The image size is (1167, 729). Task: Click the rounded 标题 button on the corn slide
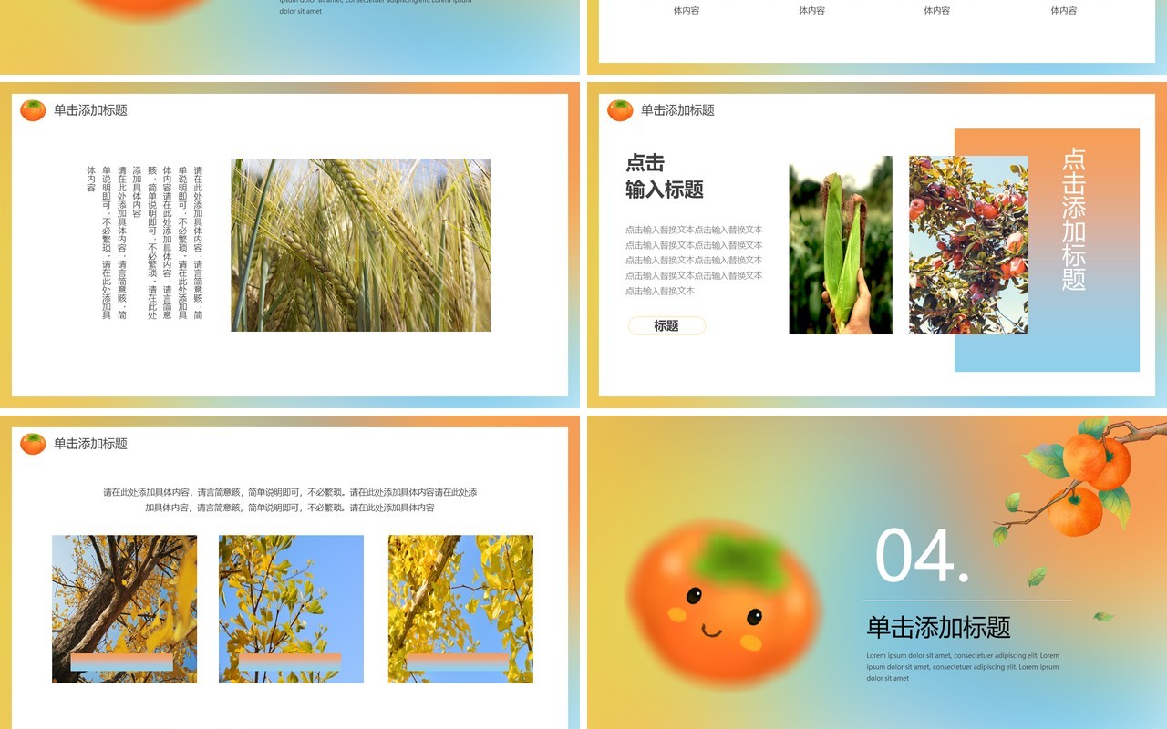[666, 326]
